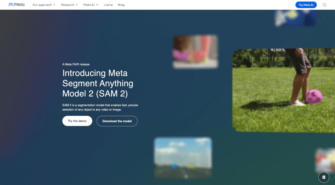Open the blurred pink and red objects thumbnail
The width and height of the screenshot is (335, 185).
(195, 52)
